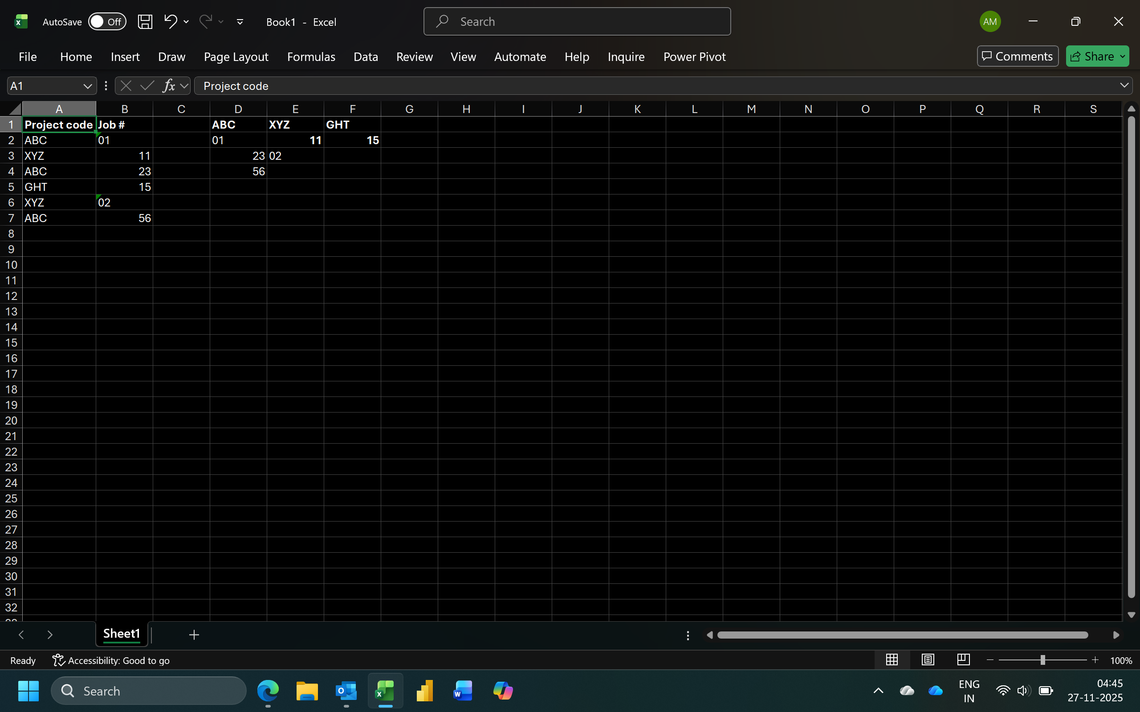
Task: Click the zoom slider handle
Action: (1042, 660)
